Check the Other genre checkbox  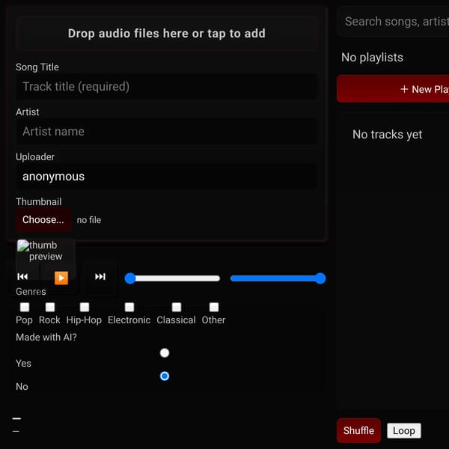click(x=214, y=308)
